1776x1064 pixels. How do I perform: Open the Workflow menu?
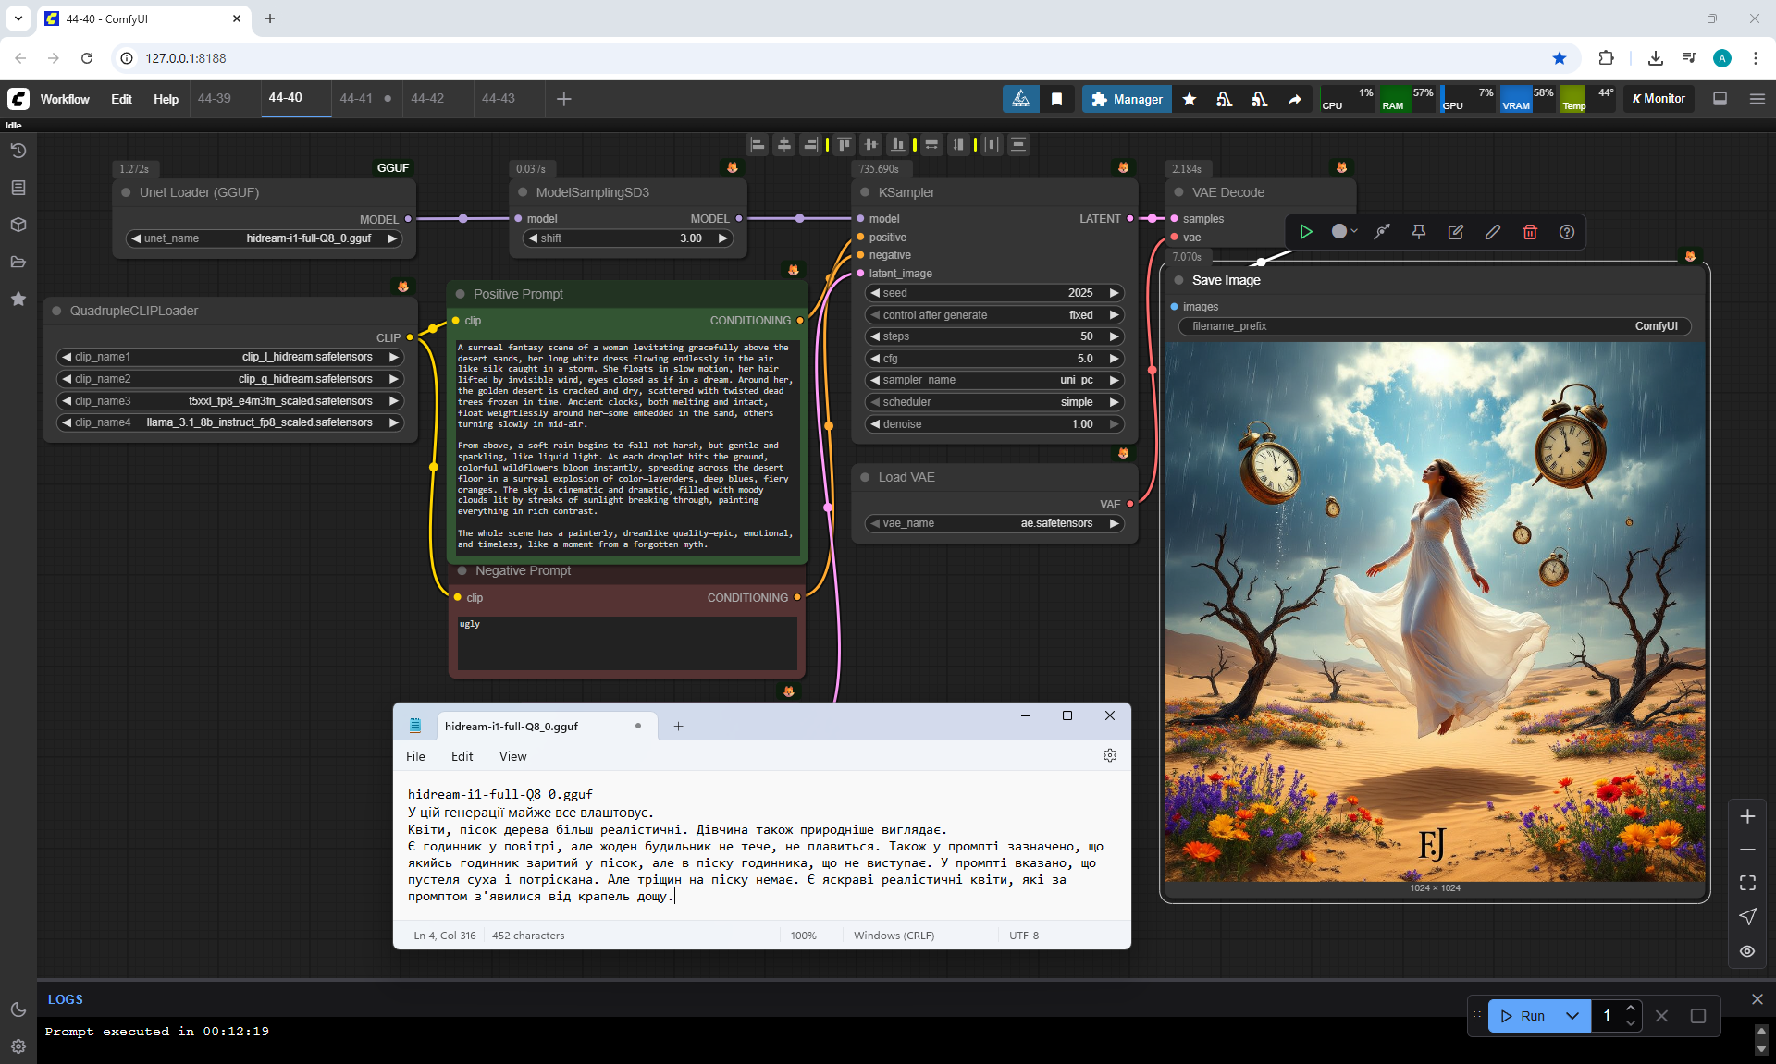coord(65,99)
